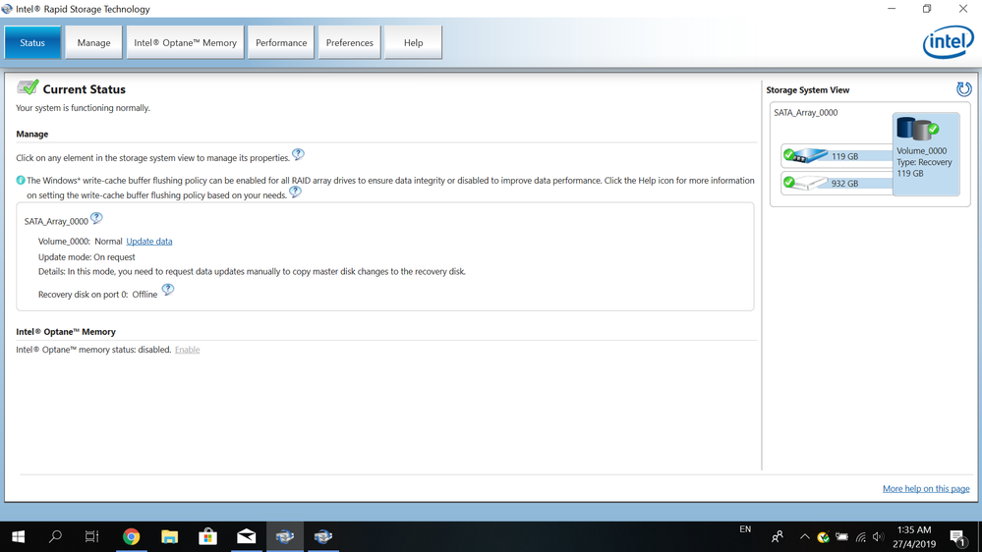Select the active Intel RST taskbar icon

(x=285, y=536)
